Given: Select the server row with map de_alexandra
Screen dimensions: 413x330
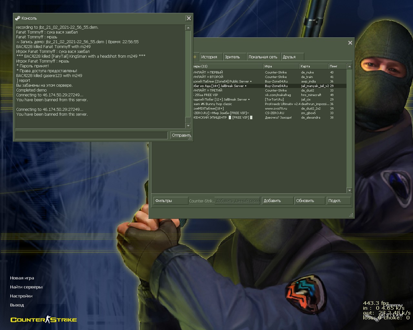Looking at the screenshot, I should pyautogui.click(x=270, y=118).
